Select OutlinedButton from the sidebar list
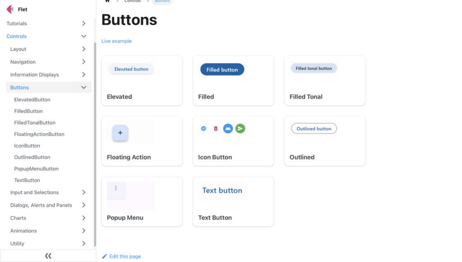The image size is (462, 262). 32,157
